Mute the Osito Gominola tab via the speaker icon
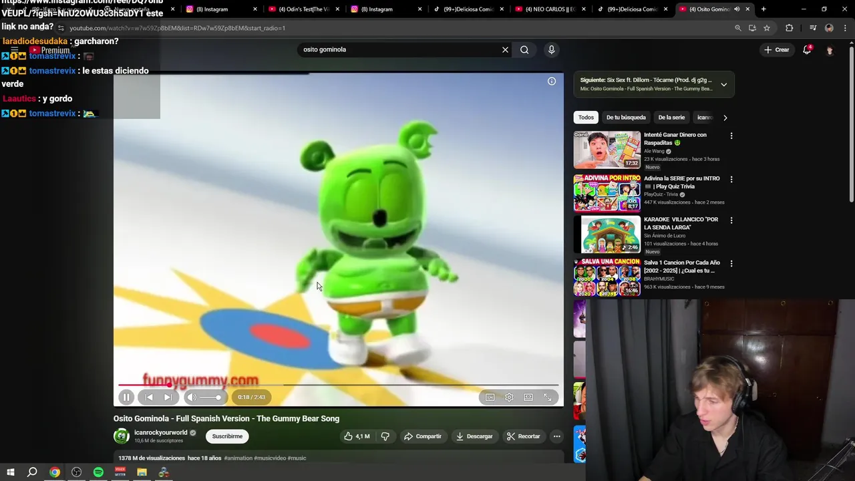Viewport: 855px width, 481px height. (x=737, y=9)
